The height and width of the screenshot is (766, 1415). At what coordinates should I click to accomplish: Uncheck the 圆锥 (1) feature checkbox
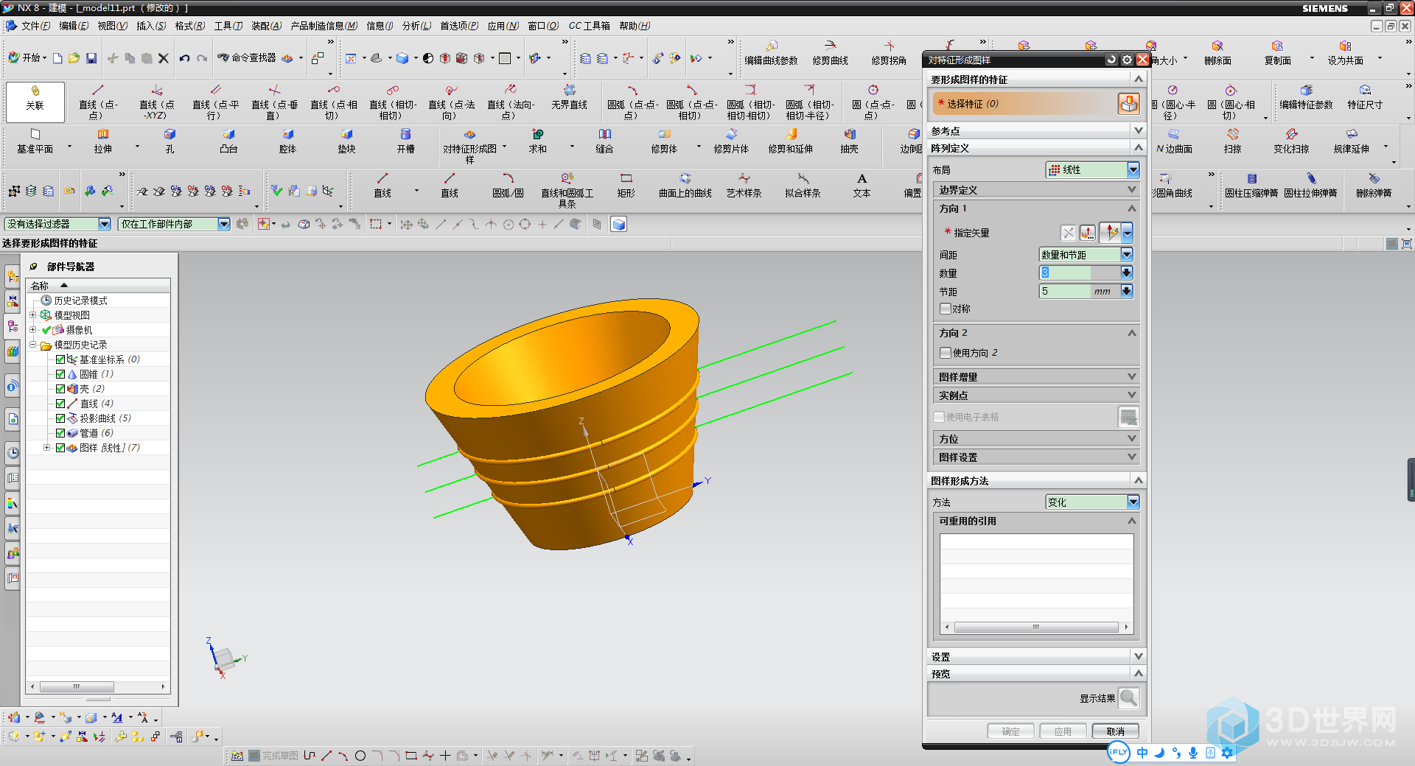click(60, 374)
